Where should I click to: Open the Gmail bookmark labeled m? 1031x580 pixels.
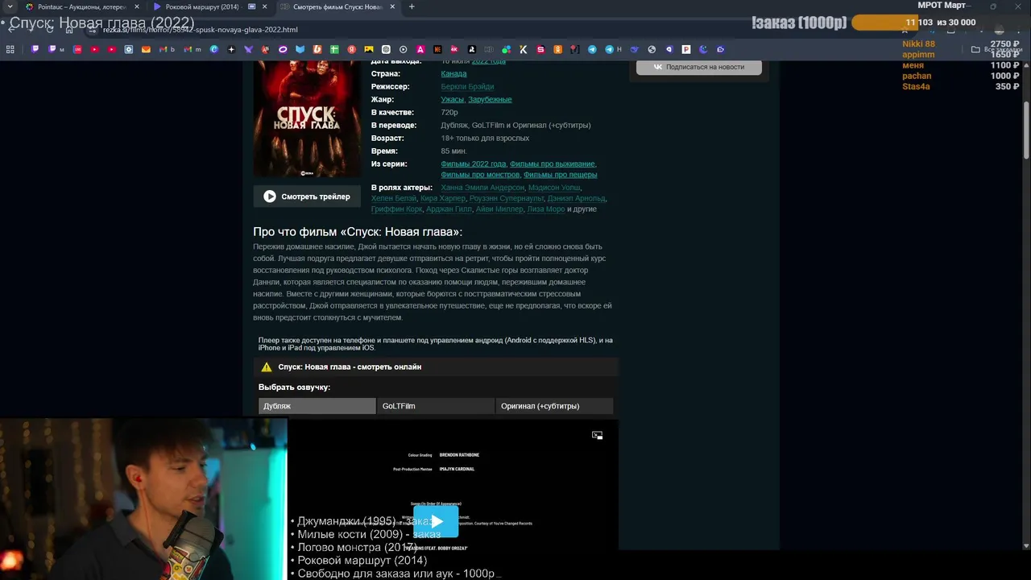pos(192,49)
